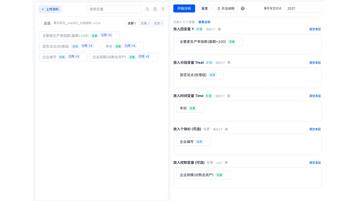Click the 已放入 5 个变量 text
Screen dimensions: 357x201
coord(184,22)
